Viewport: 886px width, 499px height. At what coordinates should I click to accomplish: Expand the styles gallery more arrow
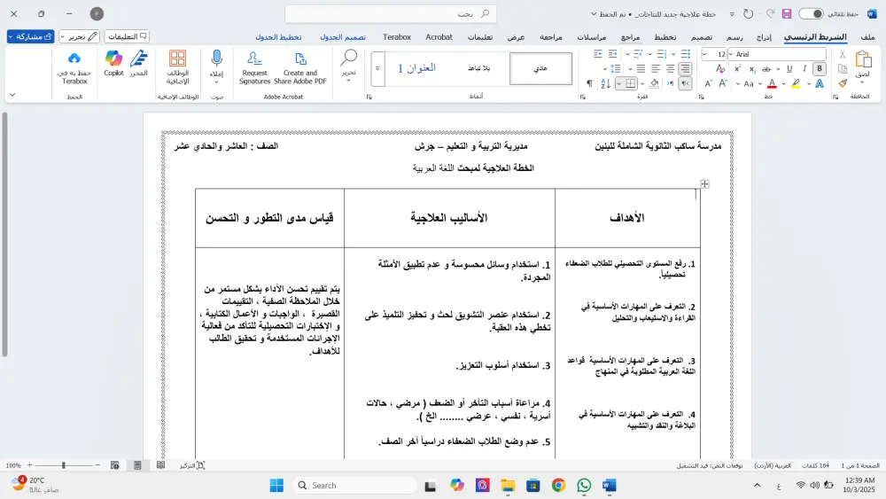click(377, 68)
